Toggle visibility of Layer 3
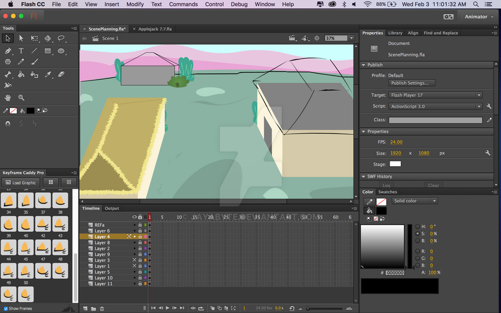Image resolution: width=501 pixels, height=313 pixels. pyautogui.click(x=135, y=260)
